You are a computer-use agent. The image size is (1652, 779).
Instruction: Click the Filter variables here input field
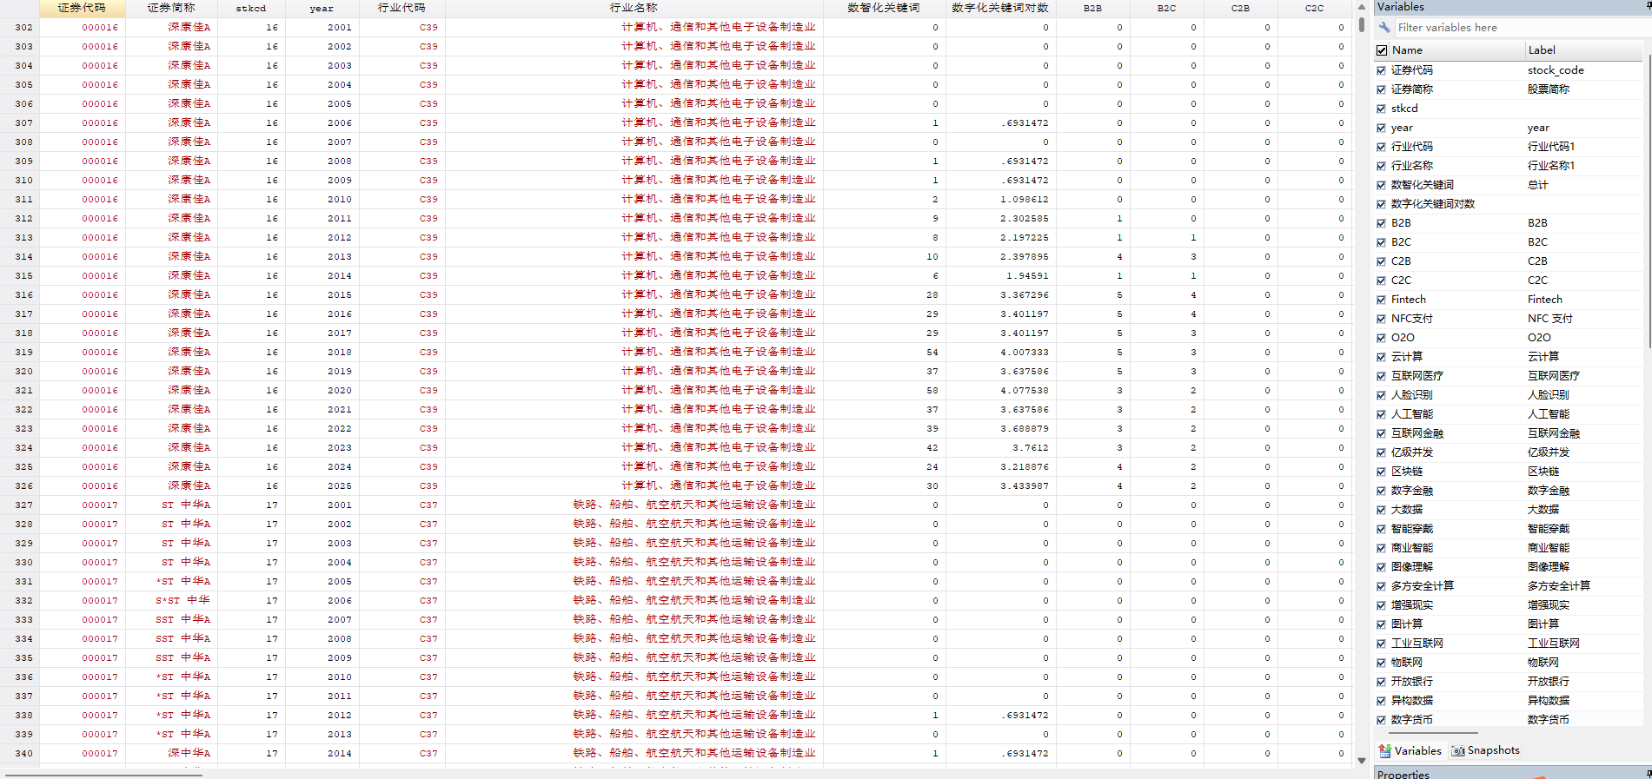click(x=1521, y=28)
